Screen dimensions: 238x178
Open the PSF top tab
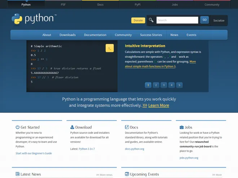click(x=63, y=5)
